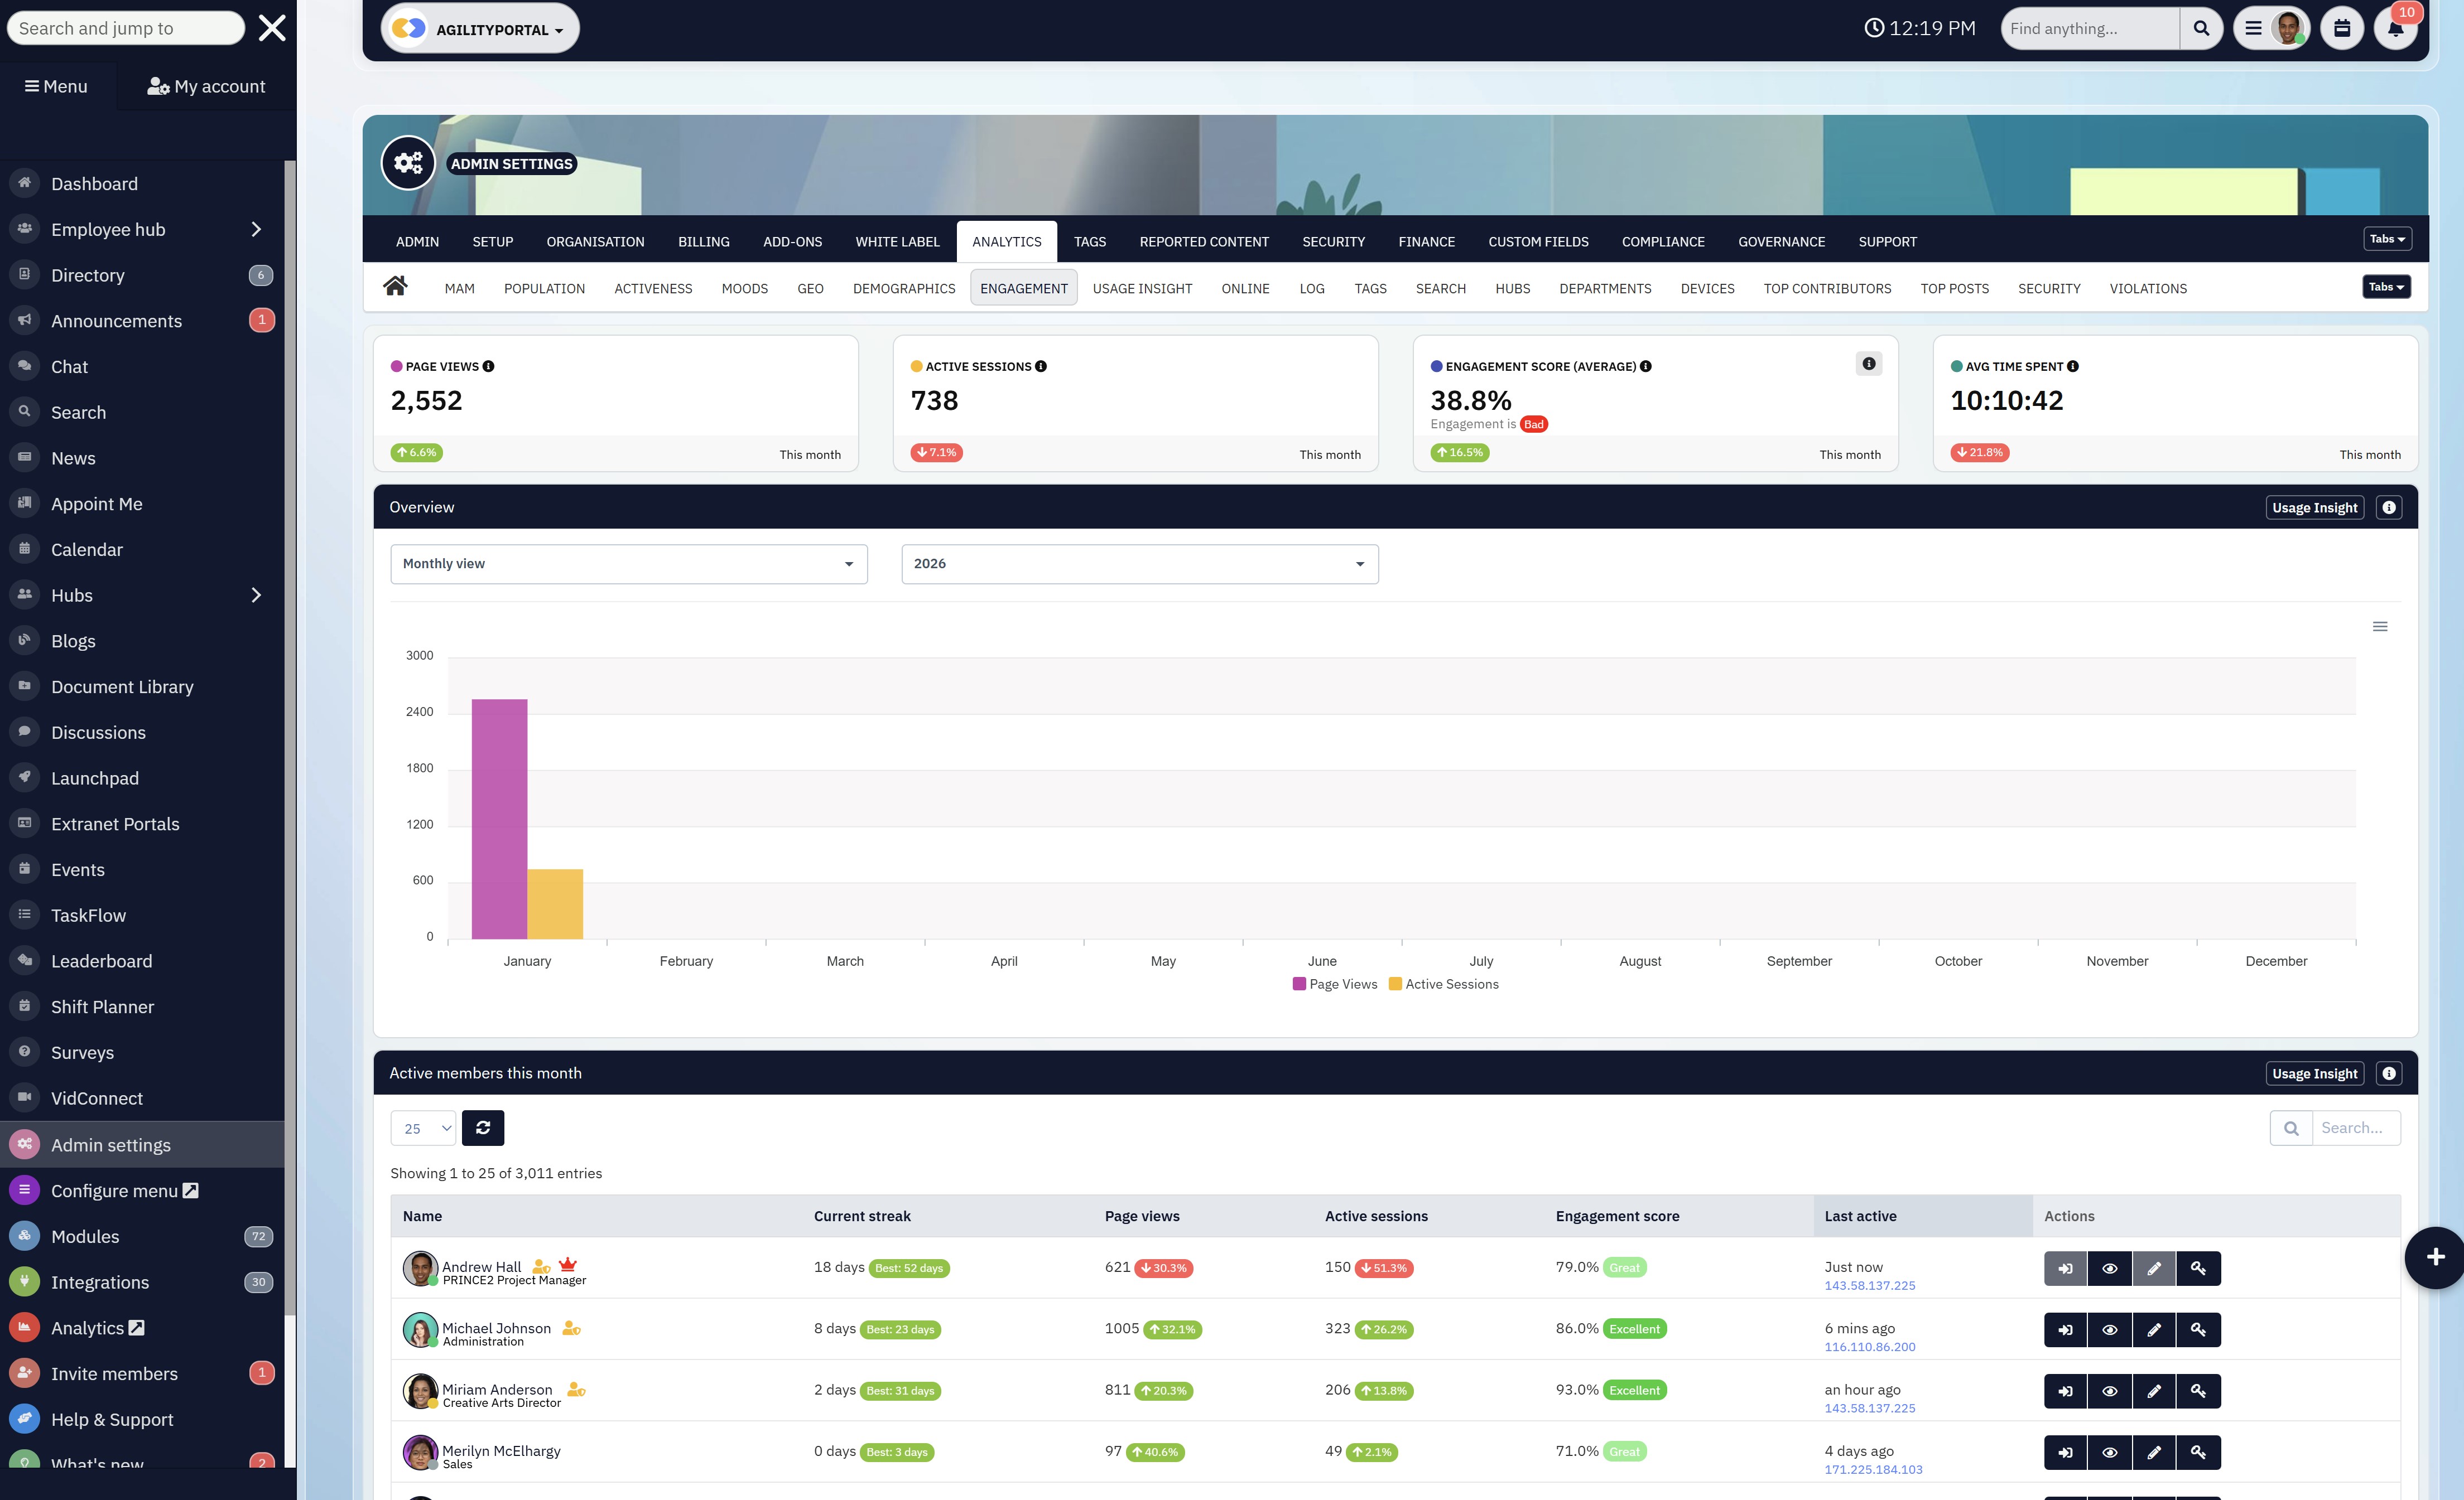Open the 2026 year dropdown
This screenshot has height=1500, width=2464.
click(x=1139, y=564)
